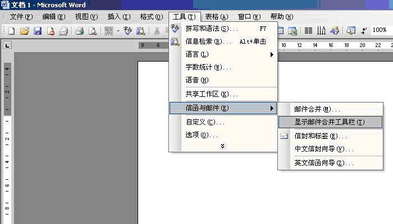This screenshot has width=393, height=224.
Task: Click spelling icon beside 拼写和语法
Action: (x=175, y=29)
